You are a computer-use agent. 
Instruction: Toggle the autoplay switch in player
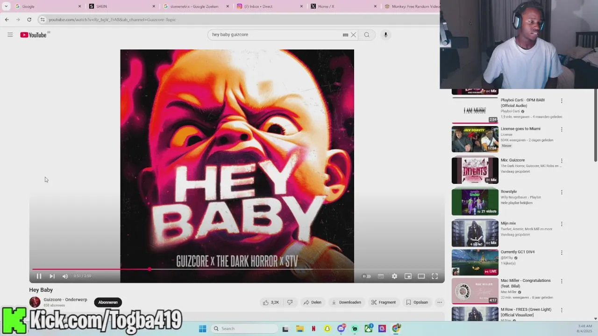367,276
